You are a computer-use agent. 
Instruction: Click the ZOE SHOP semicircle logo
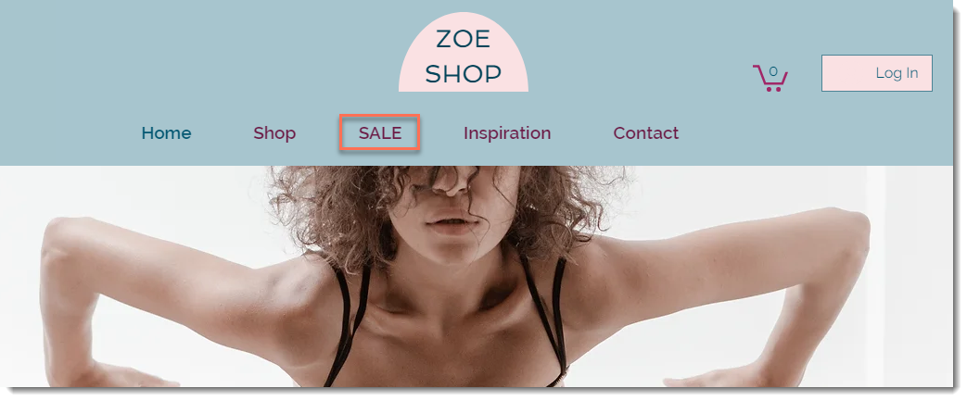coord(464,53)
